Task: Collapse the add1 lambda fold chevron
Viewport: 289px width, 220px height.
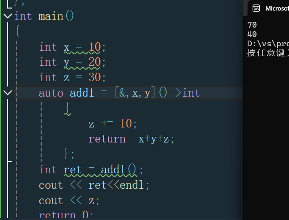Action: point(8,93)
